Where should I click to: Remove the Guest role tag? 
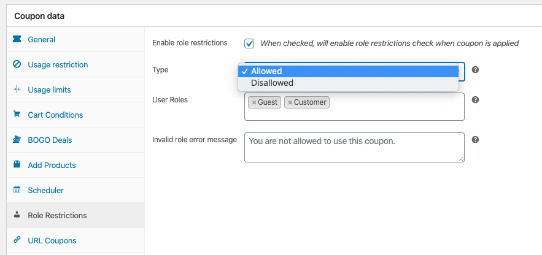coord(254,102)
